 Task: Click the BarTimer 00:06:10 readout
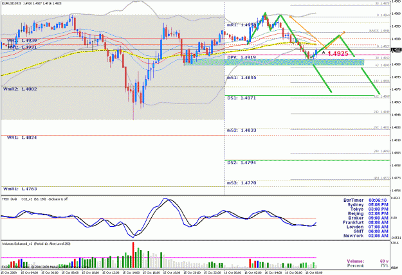(365, 200)
